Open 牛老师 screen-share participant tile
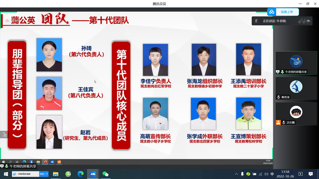Viewport: 319px width, 179px height. coord(296,63)
